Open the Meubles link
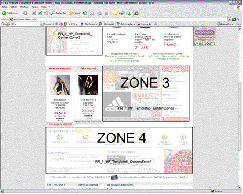This screenshot has width=243, height=194. [174, 59]
